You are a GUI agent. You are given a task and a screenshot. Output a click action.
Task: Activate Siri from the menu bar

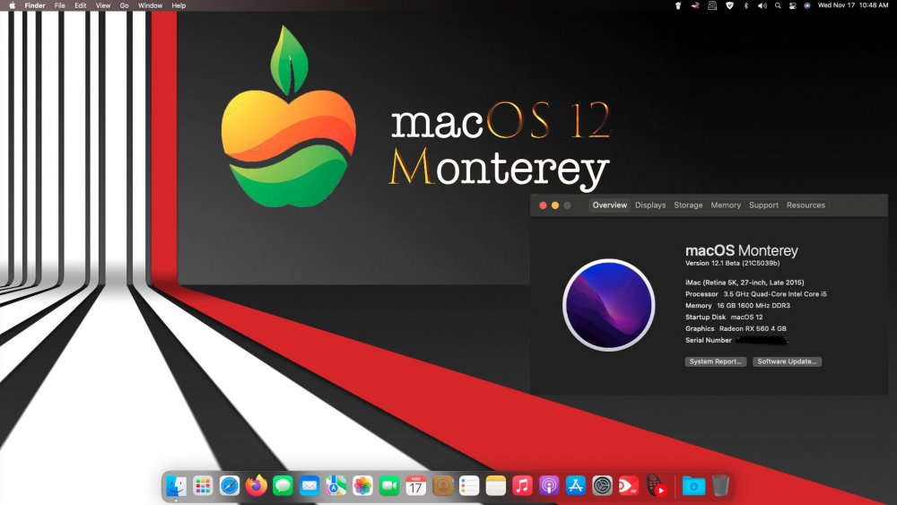tap(807, 5)
